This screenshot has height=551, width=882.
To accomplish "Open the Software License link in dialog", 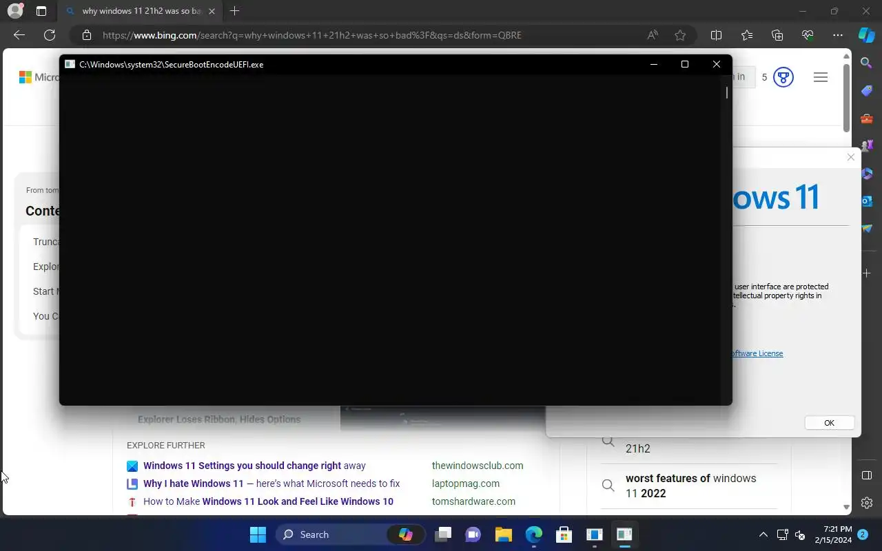I will click(x=757, y=353).
